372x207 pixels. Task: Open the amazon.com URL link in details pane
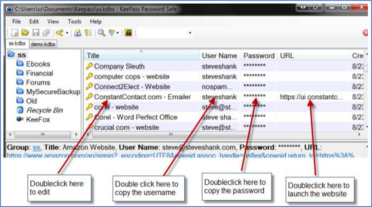(x=180, y=156)
